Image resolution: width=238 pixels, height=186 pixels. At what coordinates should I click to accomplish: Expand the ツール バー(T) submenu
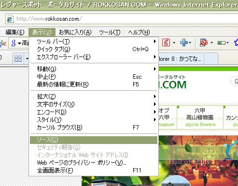pos(94,42)
